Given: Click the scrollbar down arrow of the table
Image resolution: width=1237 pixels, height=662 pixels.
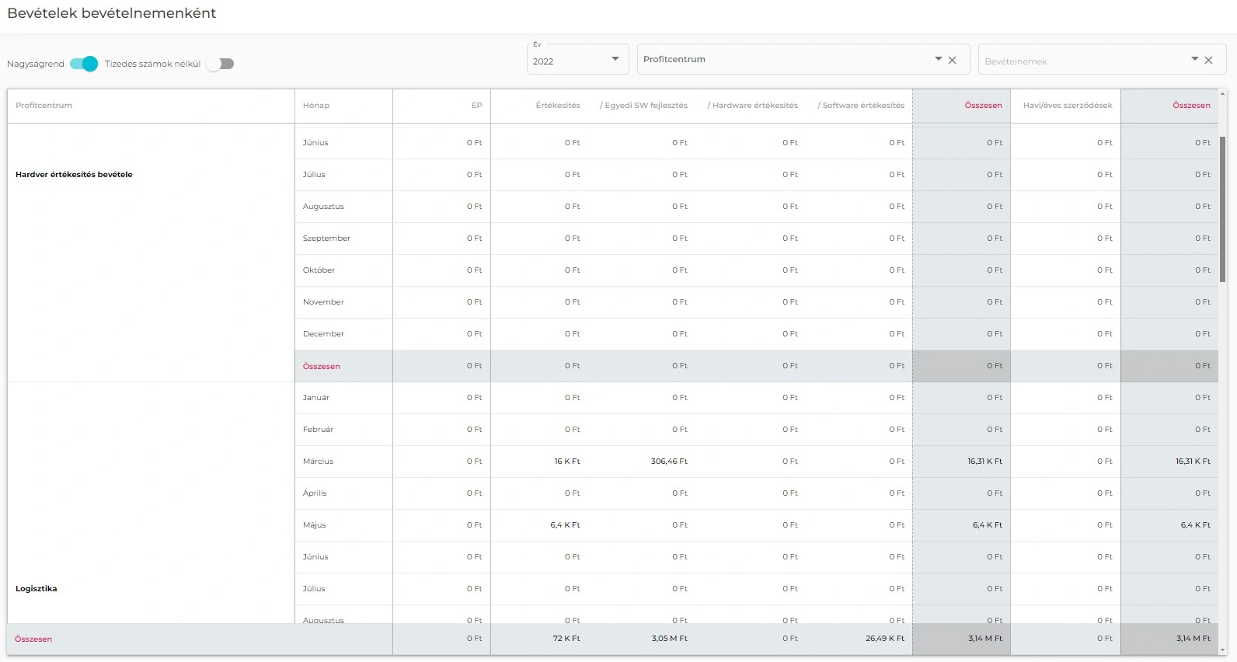Looking at the screenshot, I should pyautogui.click(x=1222, y=650).
